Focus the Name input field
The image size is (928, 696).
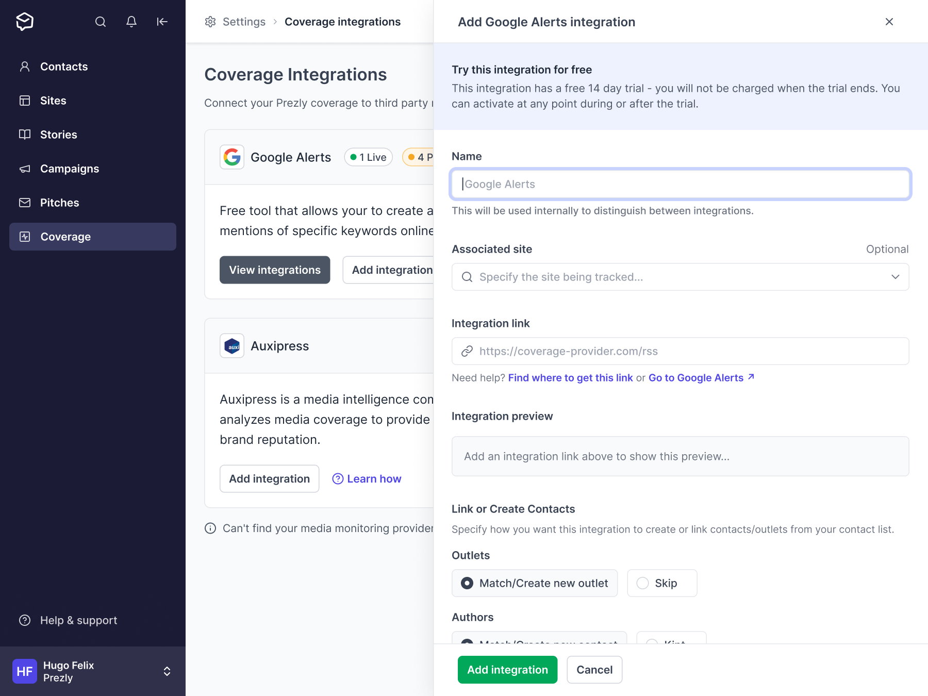(x=681, y=184)
